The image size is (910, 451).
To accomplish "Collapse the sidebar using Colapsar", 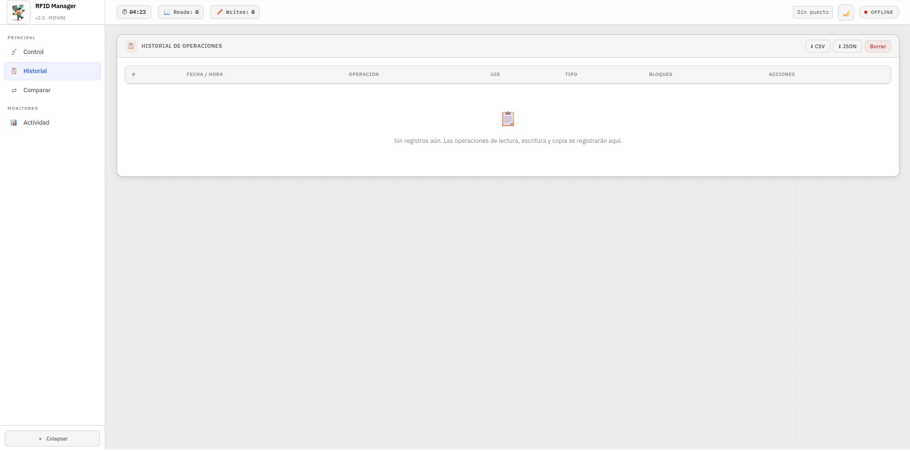I will coord(52,438).
